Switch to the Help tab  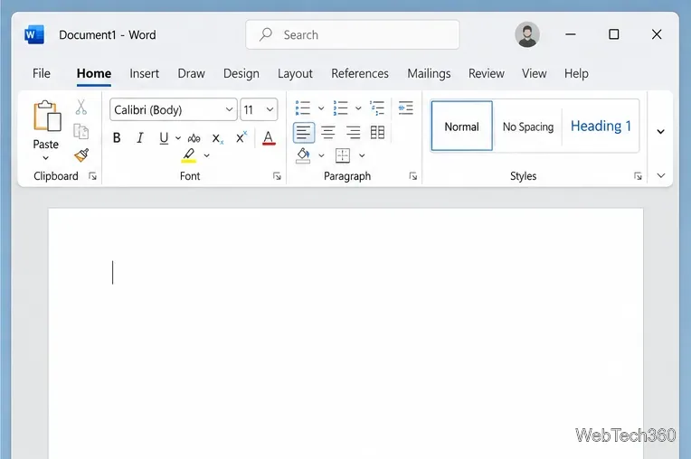tap(576, 73)
